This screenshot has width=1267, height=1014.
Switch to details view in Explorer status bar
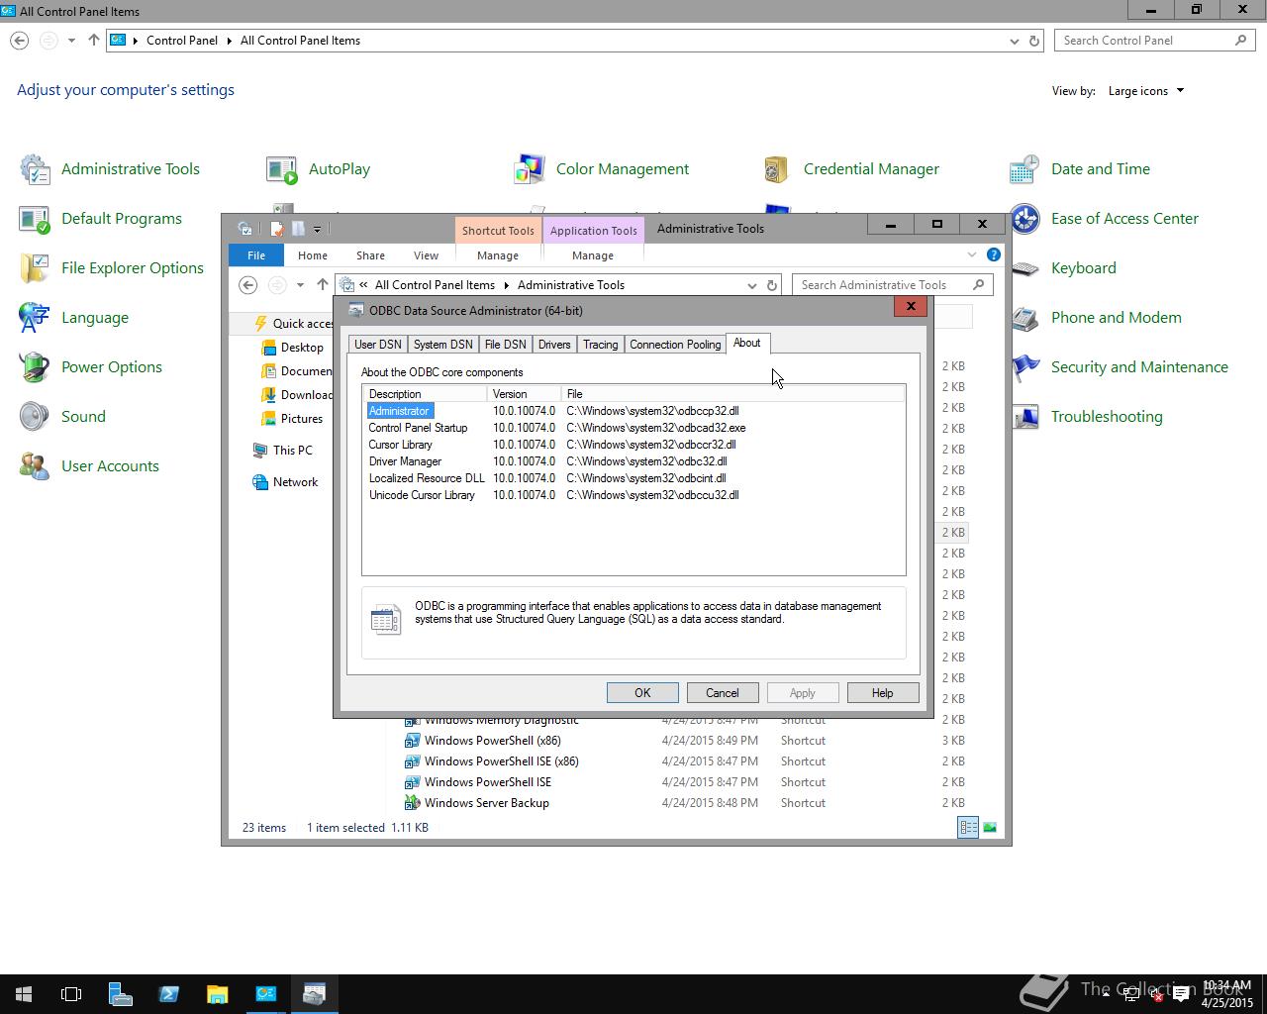click(x=968, y=828)
